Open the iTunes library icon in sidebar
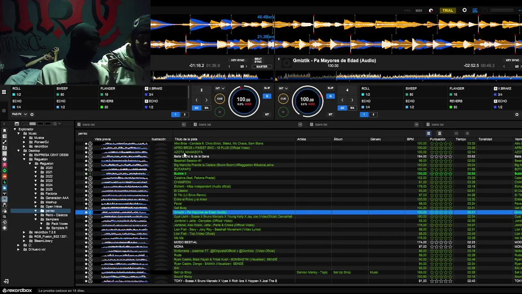This screenshot has width=522, height=294. coord(4,159)
